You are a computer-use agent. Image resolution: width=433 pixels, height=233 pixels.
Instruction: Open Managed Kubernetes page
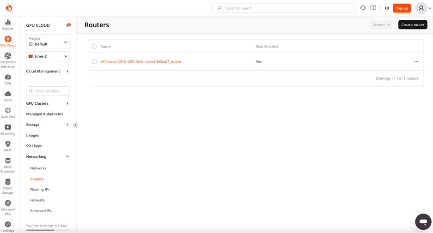44,114
